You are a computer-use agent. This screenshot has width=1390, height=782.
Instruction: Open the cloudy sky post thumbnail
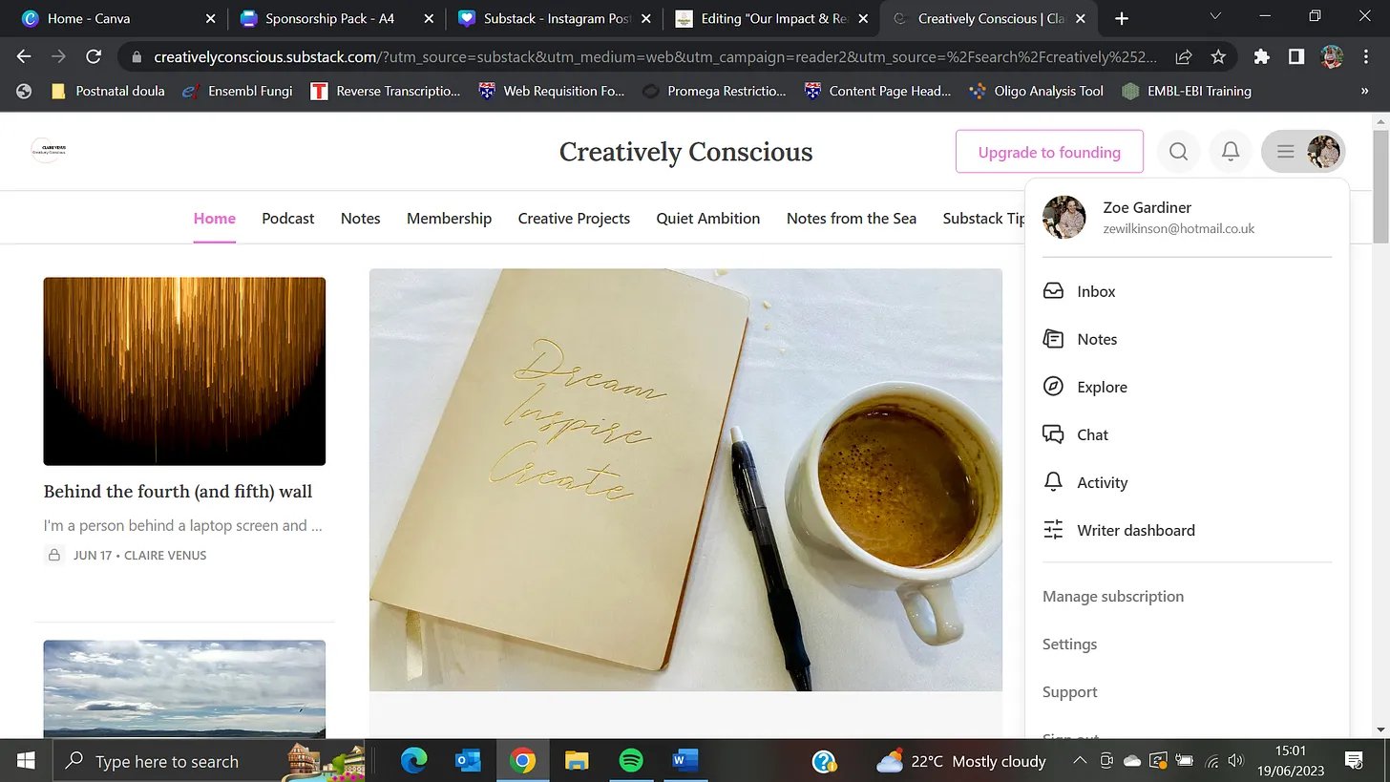pos(184,687)
